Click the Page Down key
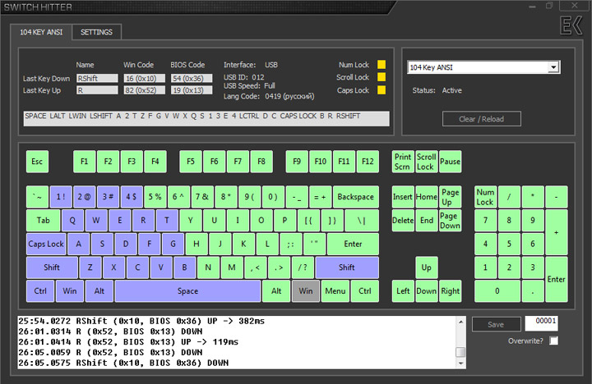592x384 pixels. tap(450, 221)
